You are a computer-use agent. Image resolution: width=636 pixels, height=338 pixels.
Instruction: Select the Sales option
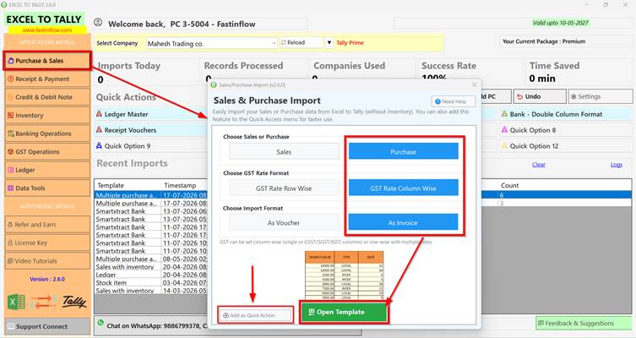[x=284, y=152]
